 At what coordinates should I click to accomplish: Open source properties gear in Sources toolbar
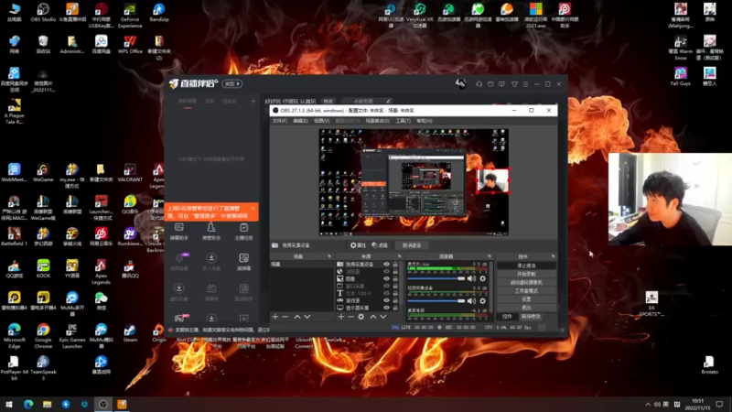point(361,317)
